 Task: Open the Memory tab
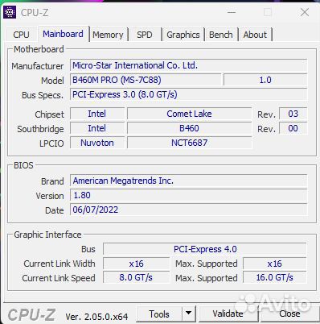coord(108,35)
